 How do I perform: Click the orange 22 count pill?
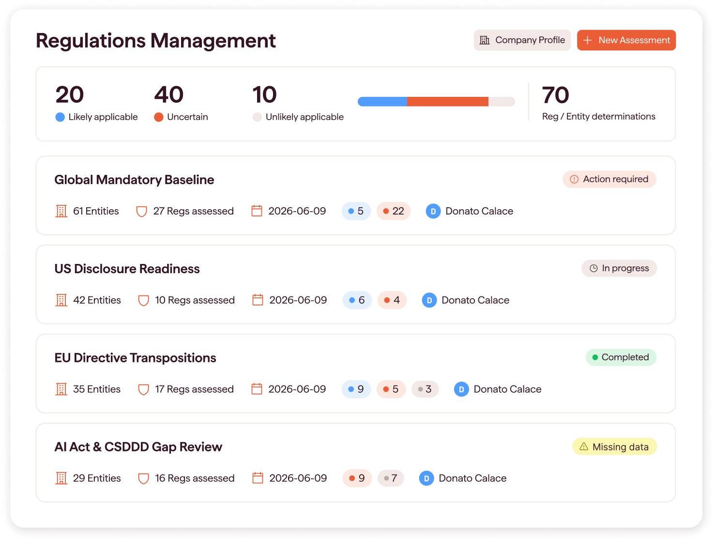click(394, 211)
